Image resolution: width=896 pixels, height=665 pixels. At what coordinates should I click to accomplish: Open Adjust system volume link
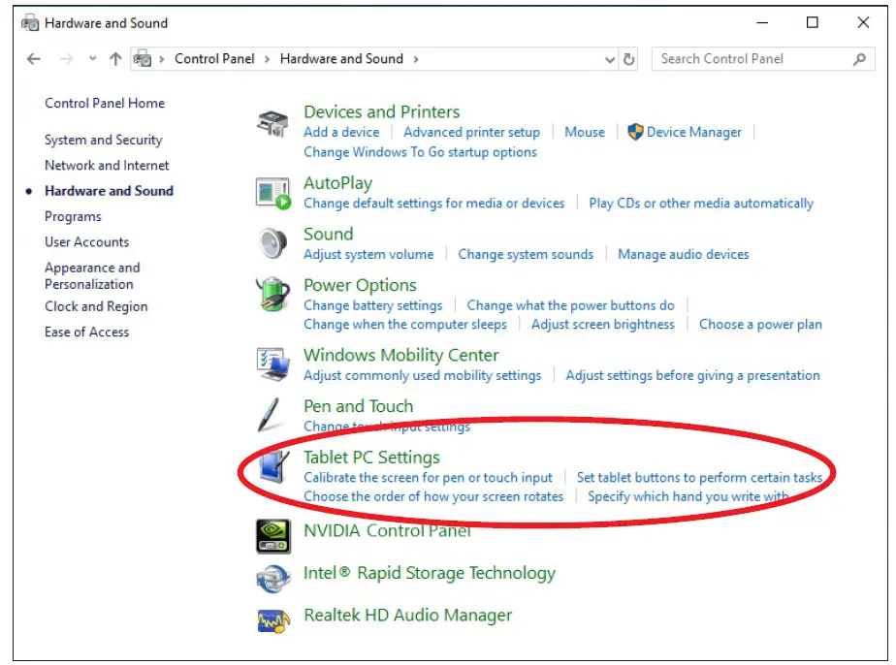tap(368, 254)
